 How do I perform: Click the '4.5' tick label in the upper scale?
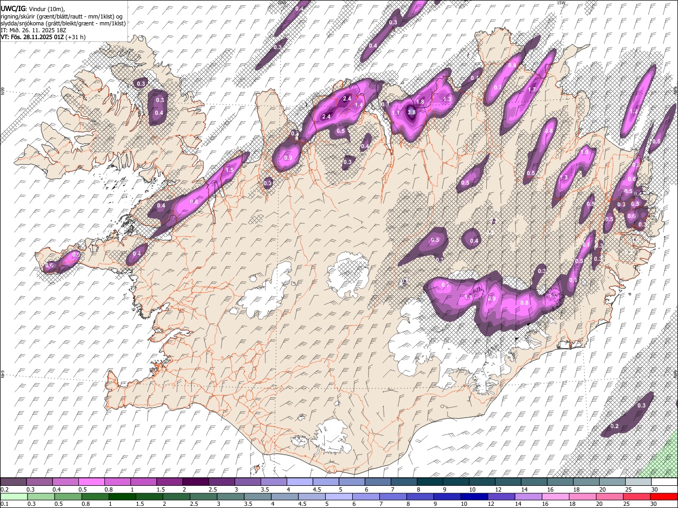coord(317,489)
